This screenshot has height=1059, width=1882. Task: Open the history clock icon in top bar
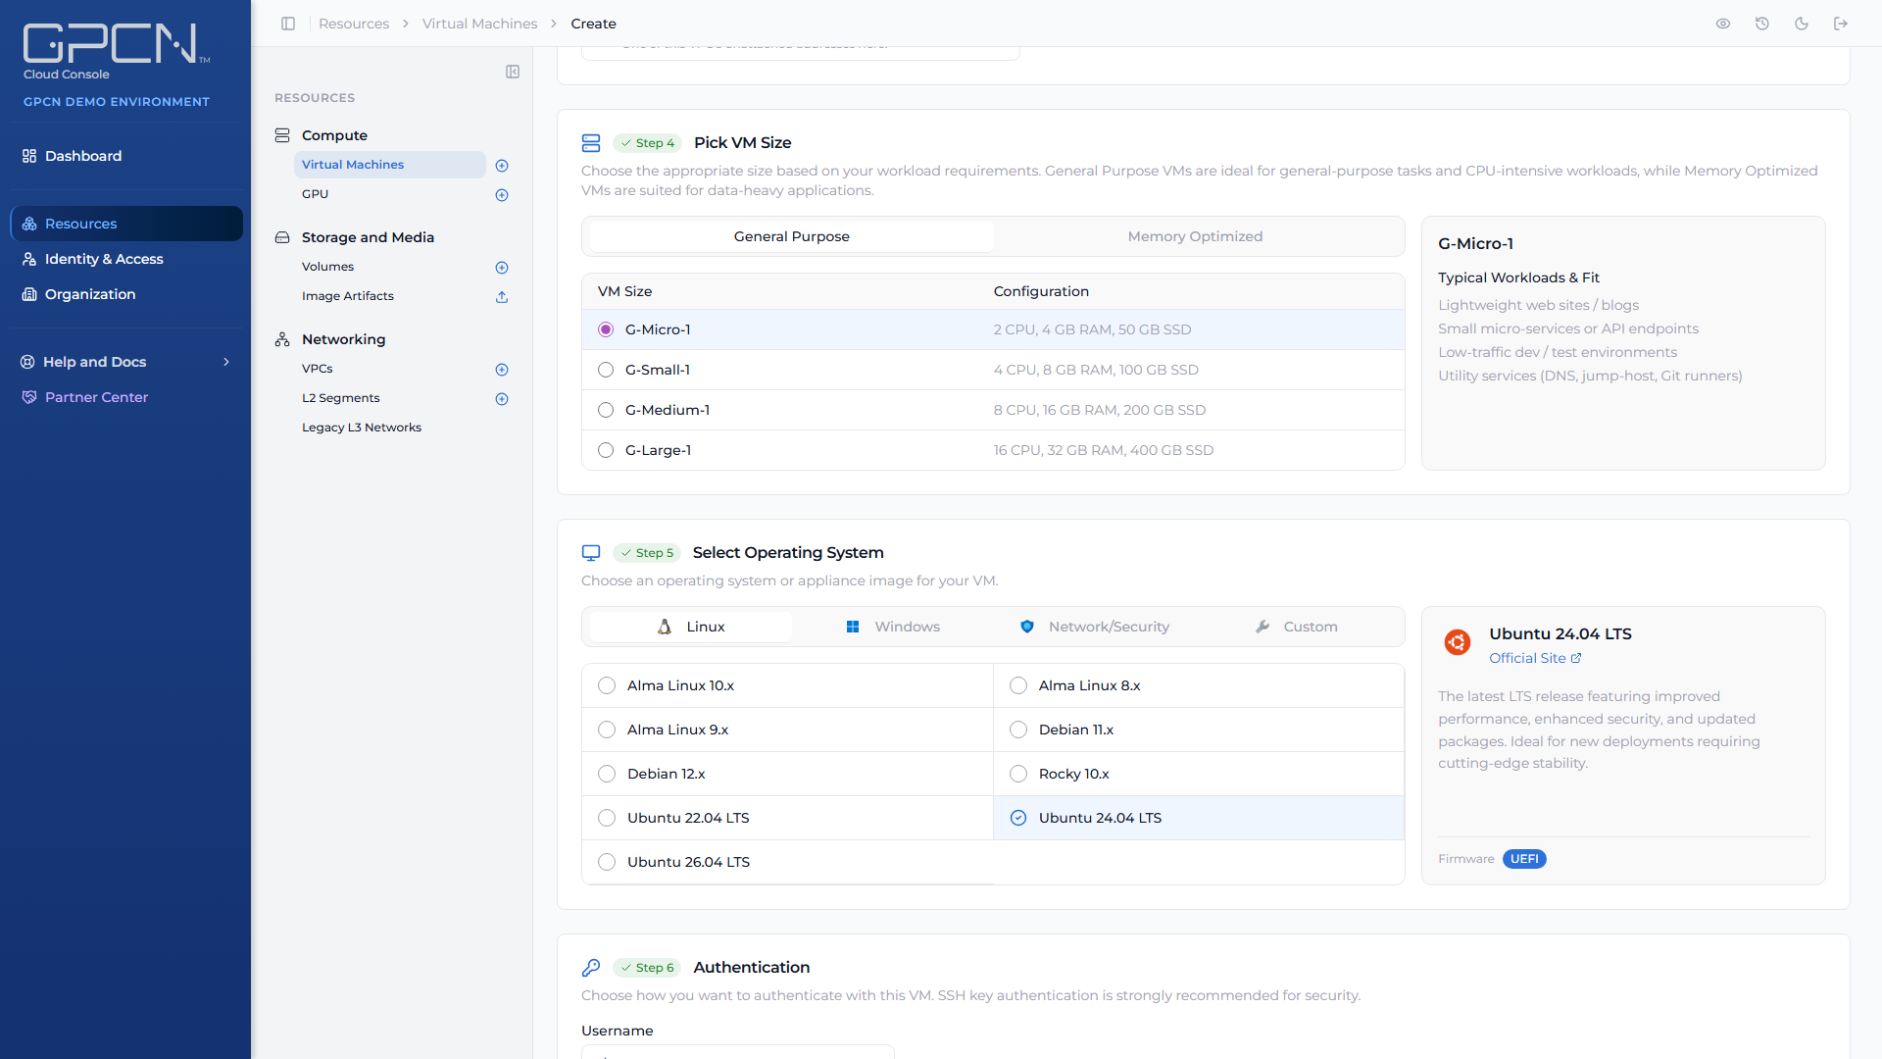click(1762, 24)
